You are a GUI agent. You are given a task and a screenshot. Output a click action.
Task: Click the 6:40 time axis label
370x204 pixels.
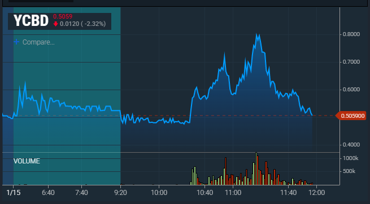click(48, 193)
